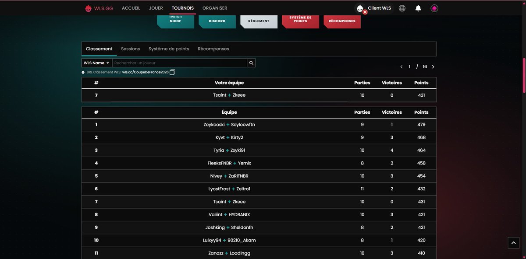
Task: Open the language globe menu
Action: click(402, 8)
